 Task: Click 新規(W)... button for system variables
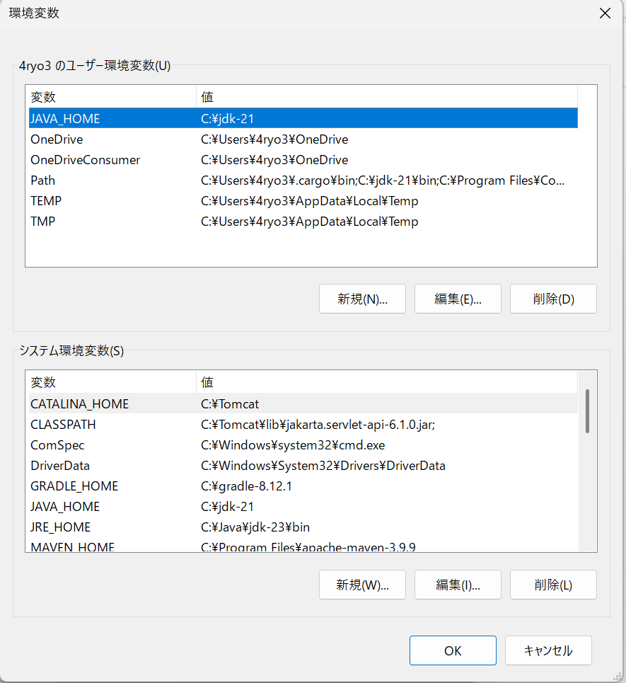tap(362, 585)
